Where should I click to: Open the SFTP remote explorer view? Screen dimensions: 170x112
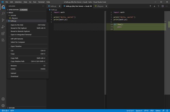tap(3, 40)
